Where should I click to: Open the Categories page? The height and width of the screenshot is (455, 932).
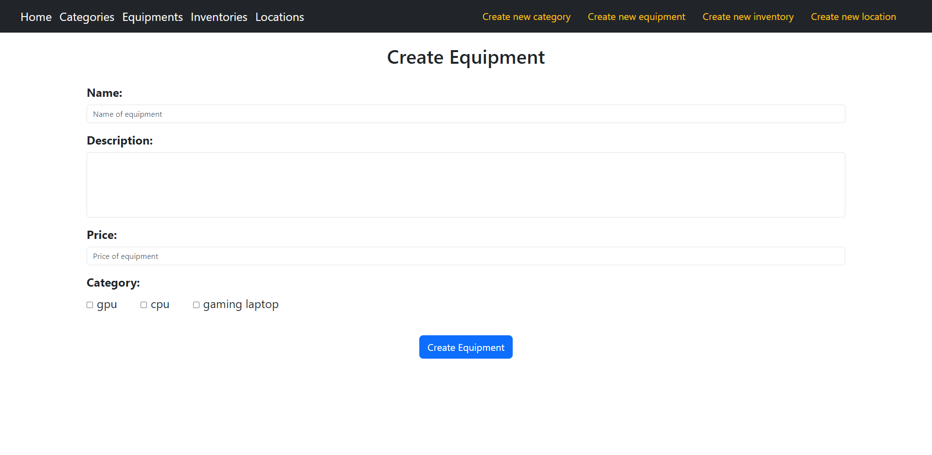tap(87, 17)
